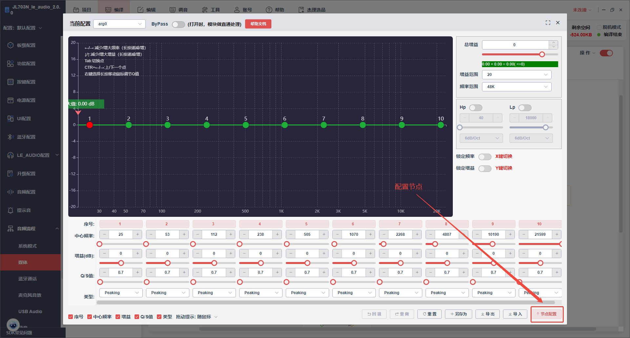630x338 pixels.
Task: Open the UI配置 sidebar icon
Action: pos(10,119)
